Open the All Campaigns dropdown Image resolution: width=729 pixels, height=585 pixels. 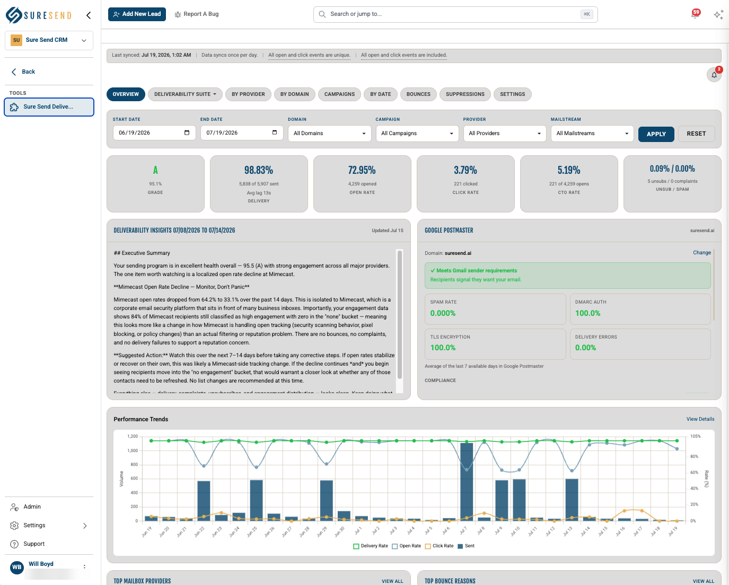(x=417, y=134)
